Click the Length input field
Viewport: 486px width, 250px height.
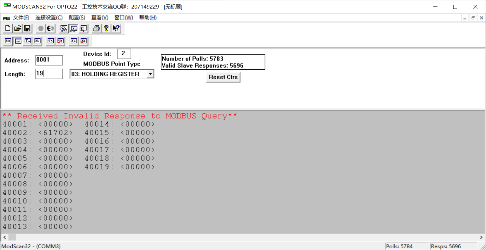click(x=49, y=74)
